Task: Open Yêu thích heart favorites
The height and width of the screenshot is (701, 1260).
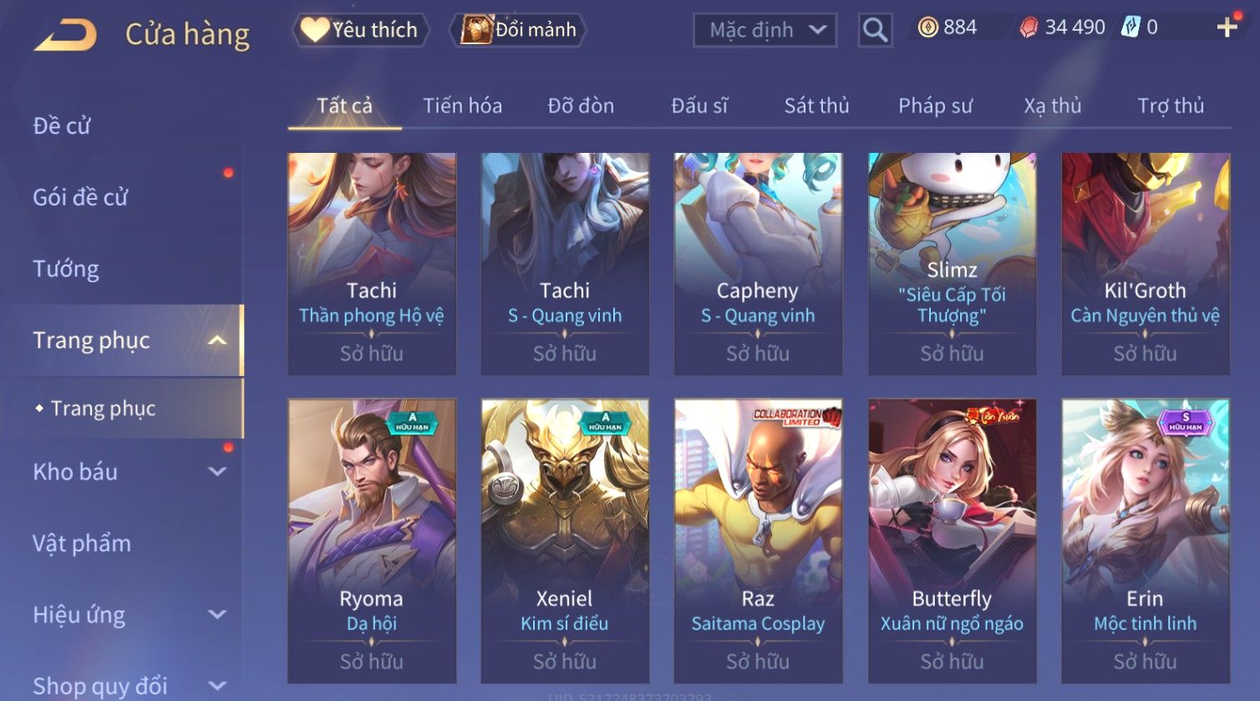Action: click(360, 30)
